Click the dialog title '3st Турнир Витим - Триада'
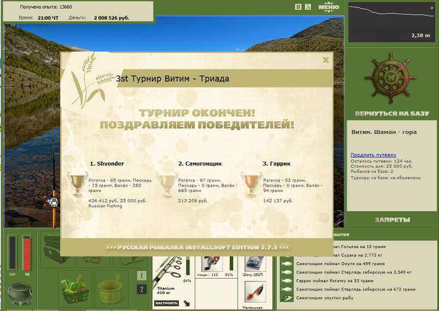This screenshot has width=439, height=311. (172, 78)
